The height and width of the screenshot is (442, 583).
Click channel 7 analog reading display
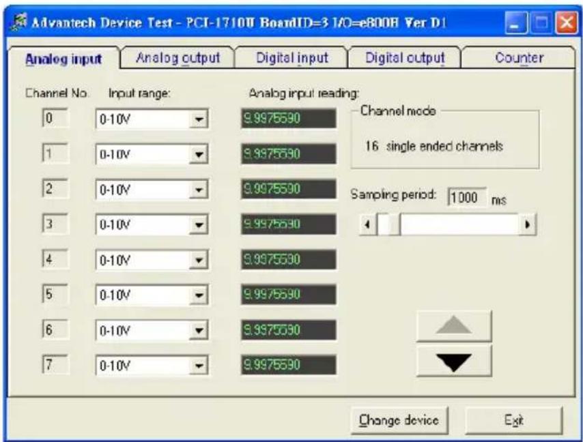coord(289,365)
